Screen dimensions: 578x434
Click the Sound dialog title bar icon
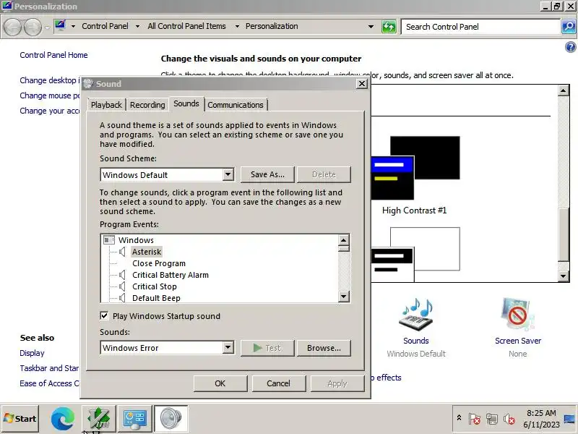pos(88,84)
